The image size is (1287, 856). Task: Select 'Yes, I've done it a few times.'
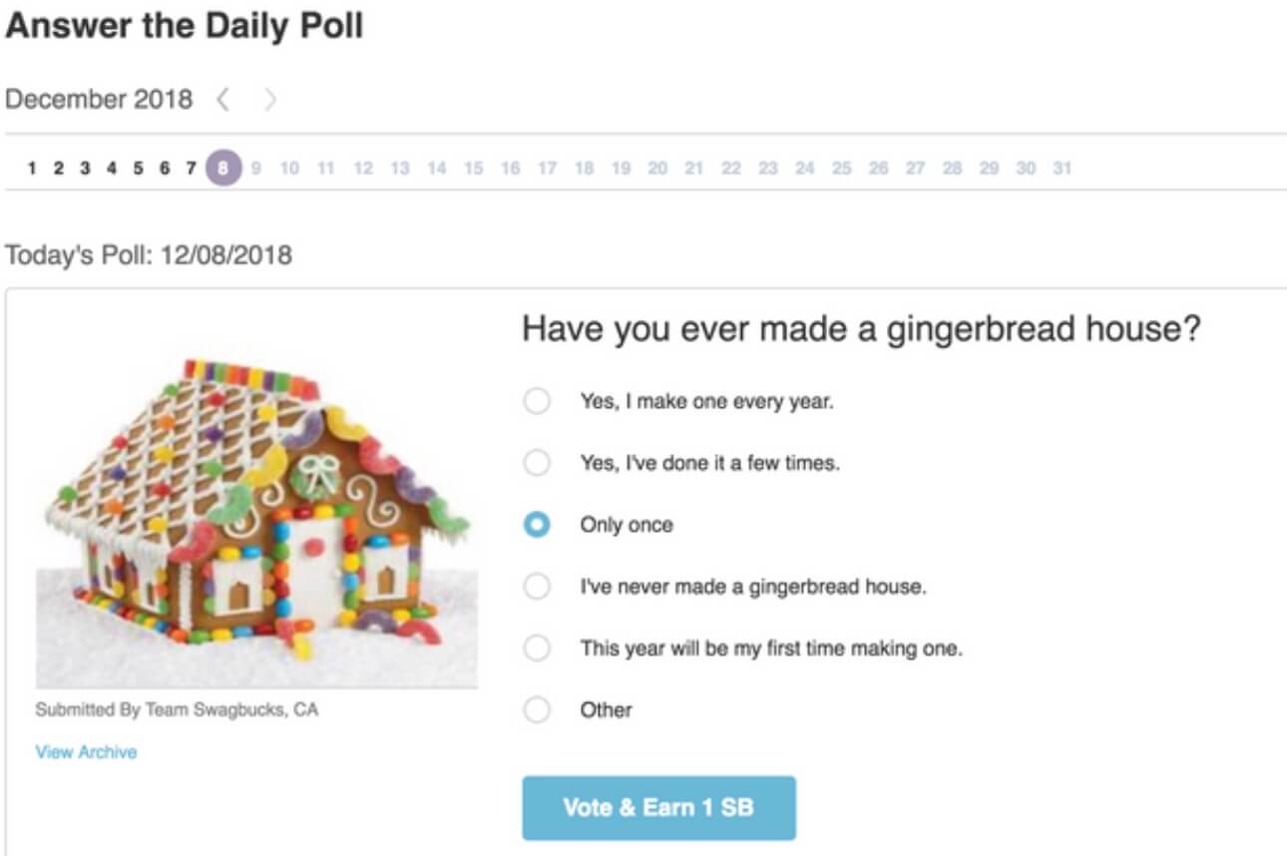(x=539, y=462)
